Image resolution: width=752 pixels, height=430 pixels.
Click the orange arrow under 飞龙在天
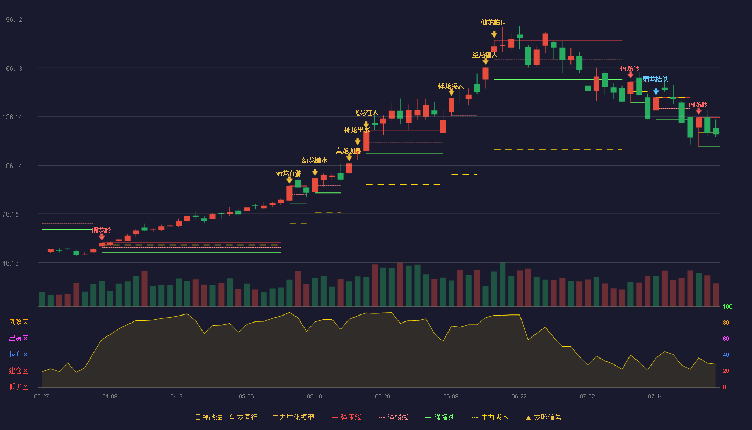pyautogui.click(x=366, y=125)
